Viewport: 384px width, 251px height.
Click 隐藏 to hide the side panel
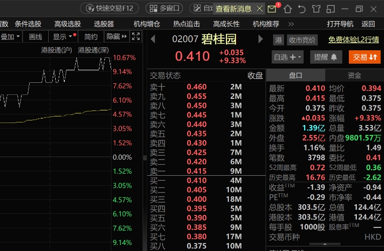pyautogui.click(x=116, y=37)
